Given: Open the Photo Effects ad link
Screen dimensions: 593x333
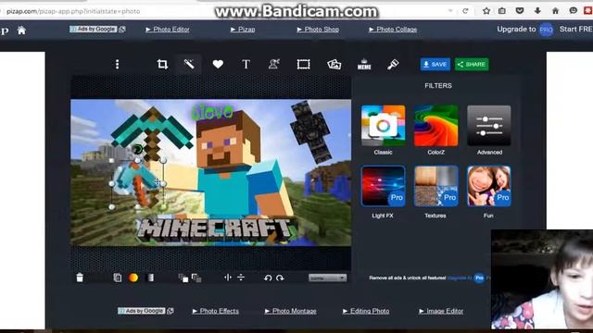Looking at the screenshot, I should (216, 311).
